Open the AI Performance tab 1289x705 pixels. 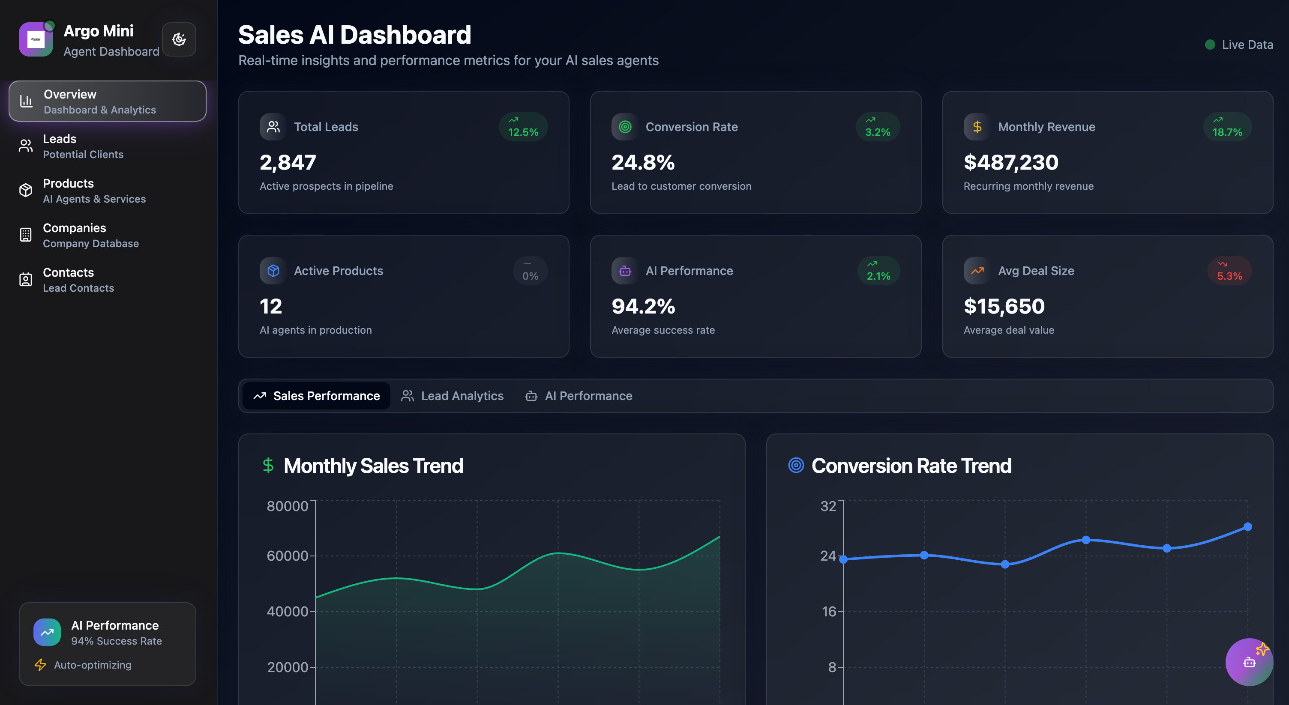(x=579, y=395)
